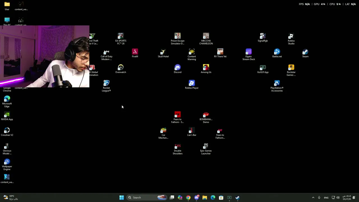359x202 pixels.
Task: Select the Microsoft Edge desktop shortcut
Action: click(x=7, y=102)
